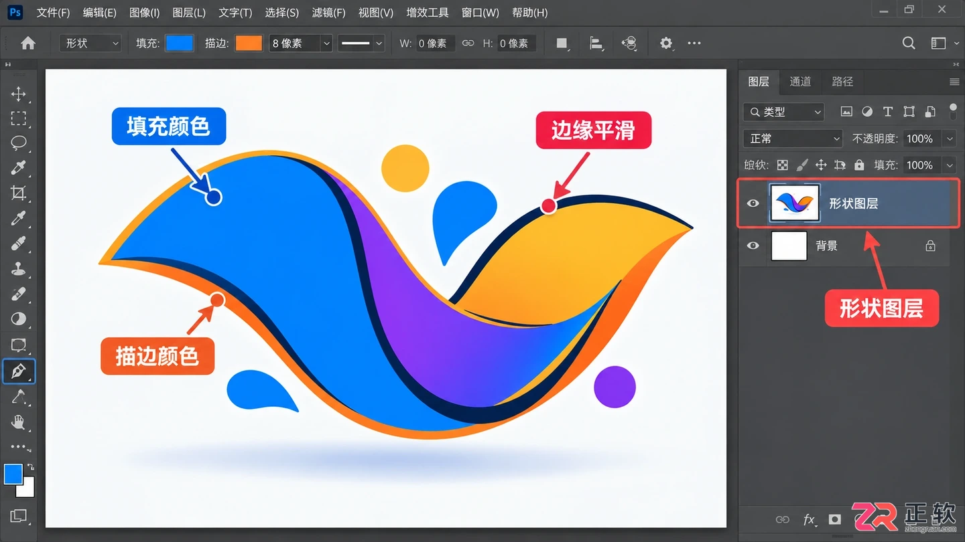Toggle lock all padlock icon in lock row

click(x=859, y=165)
